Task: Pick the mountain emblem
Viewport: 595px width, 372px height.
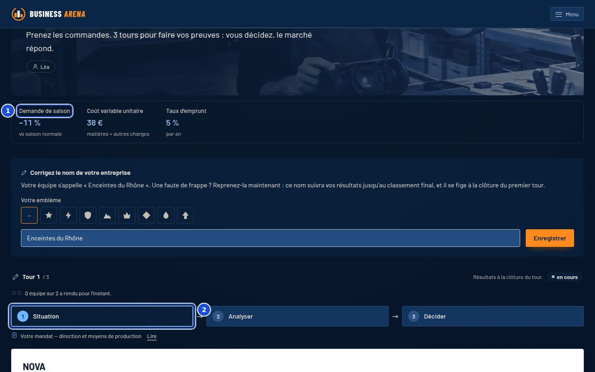Action: (107, 215)
